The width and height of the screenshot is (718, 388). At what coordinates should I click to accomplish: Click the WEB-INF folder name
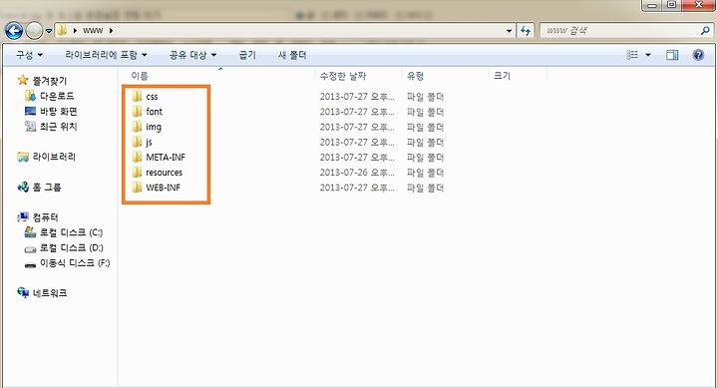[x=163, y=188]
